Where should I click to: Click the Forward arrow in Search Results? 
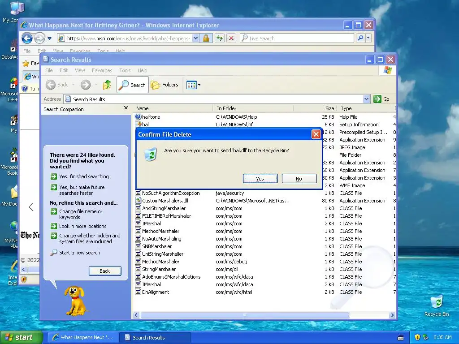(86, 85)
